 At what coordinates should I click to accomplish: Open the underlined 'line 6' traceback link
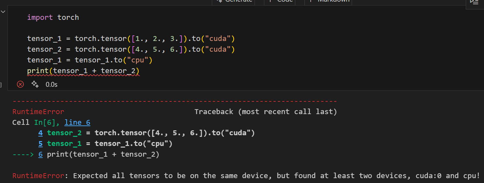[x=77, y=123]
